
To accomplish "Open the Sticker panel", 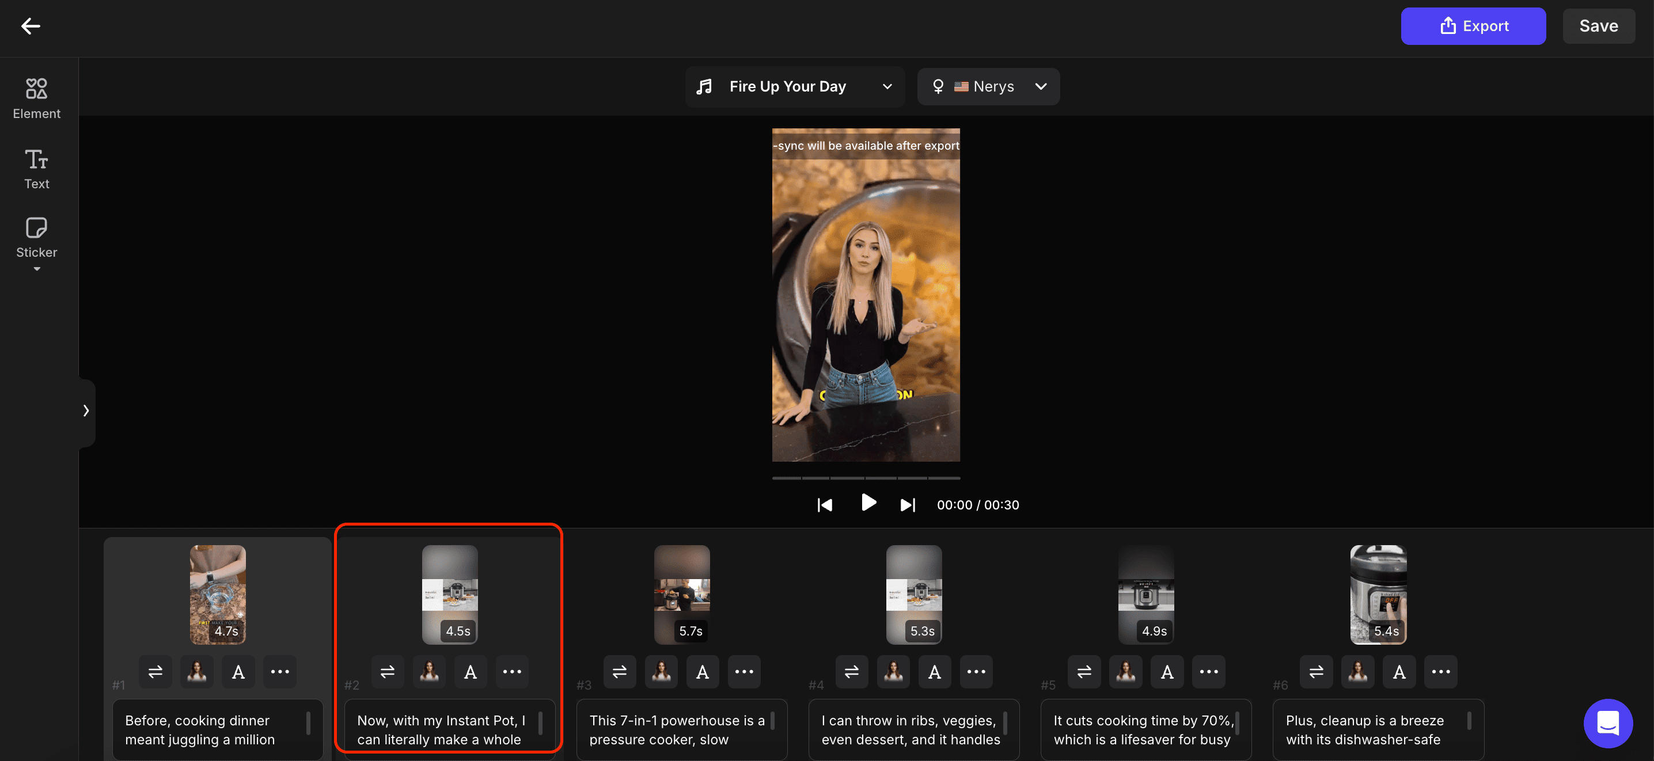I will [x=37, y=238].
